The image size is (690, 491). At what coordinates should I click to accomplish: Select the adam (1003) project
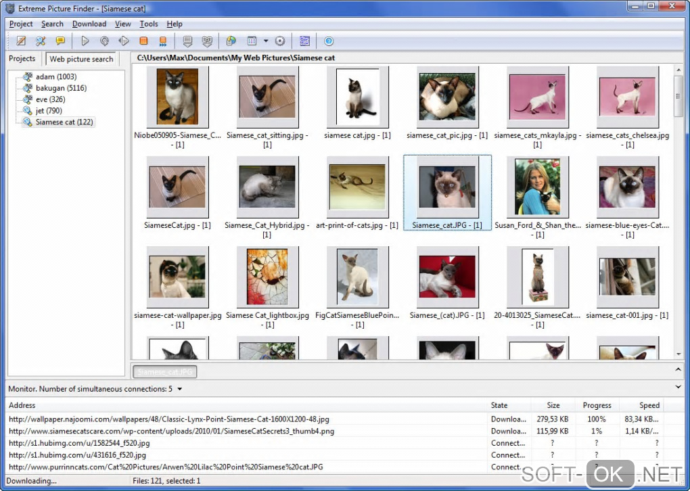coord(56,76)
